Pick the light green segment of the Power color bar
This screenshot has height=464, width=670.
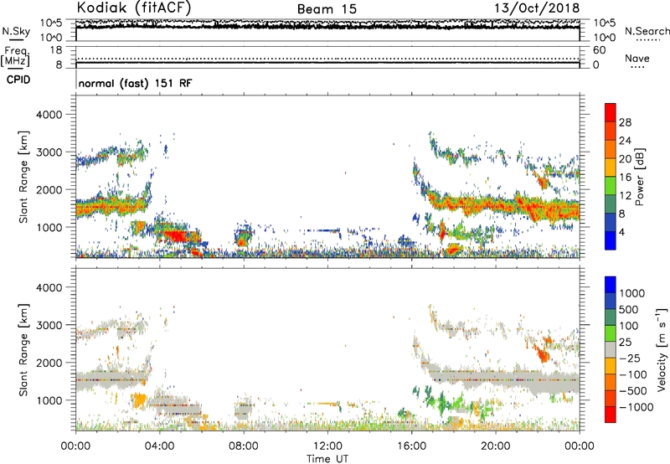click(611, 185)
